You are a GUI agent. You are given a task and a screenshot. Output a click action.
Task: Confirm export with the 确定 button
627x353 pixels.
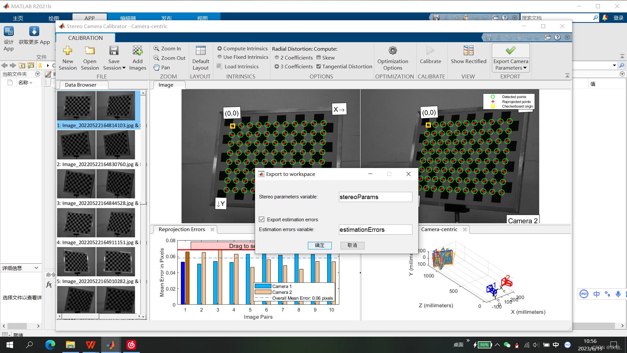[x=319, y=245]
